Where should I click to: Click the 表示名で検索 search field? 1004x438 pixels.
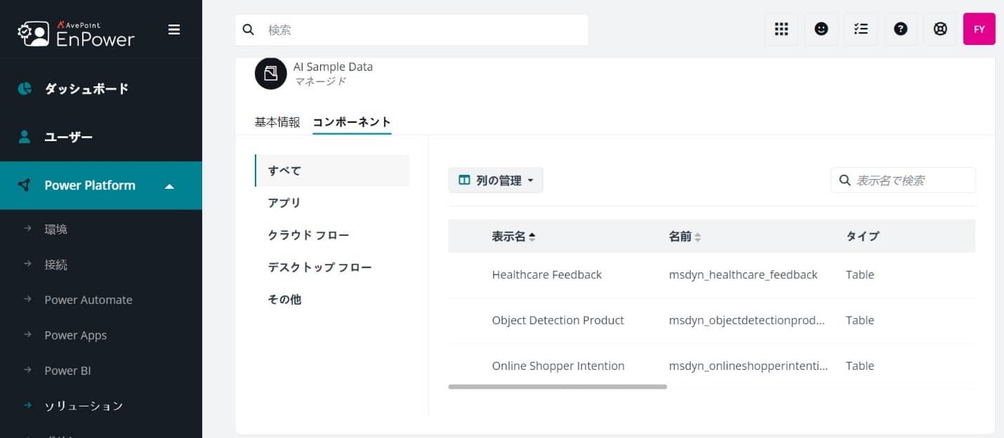point(911,180)
